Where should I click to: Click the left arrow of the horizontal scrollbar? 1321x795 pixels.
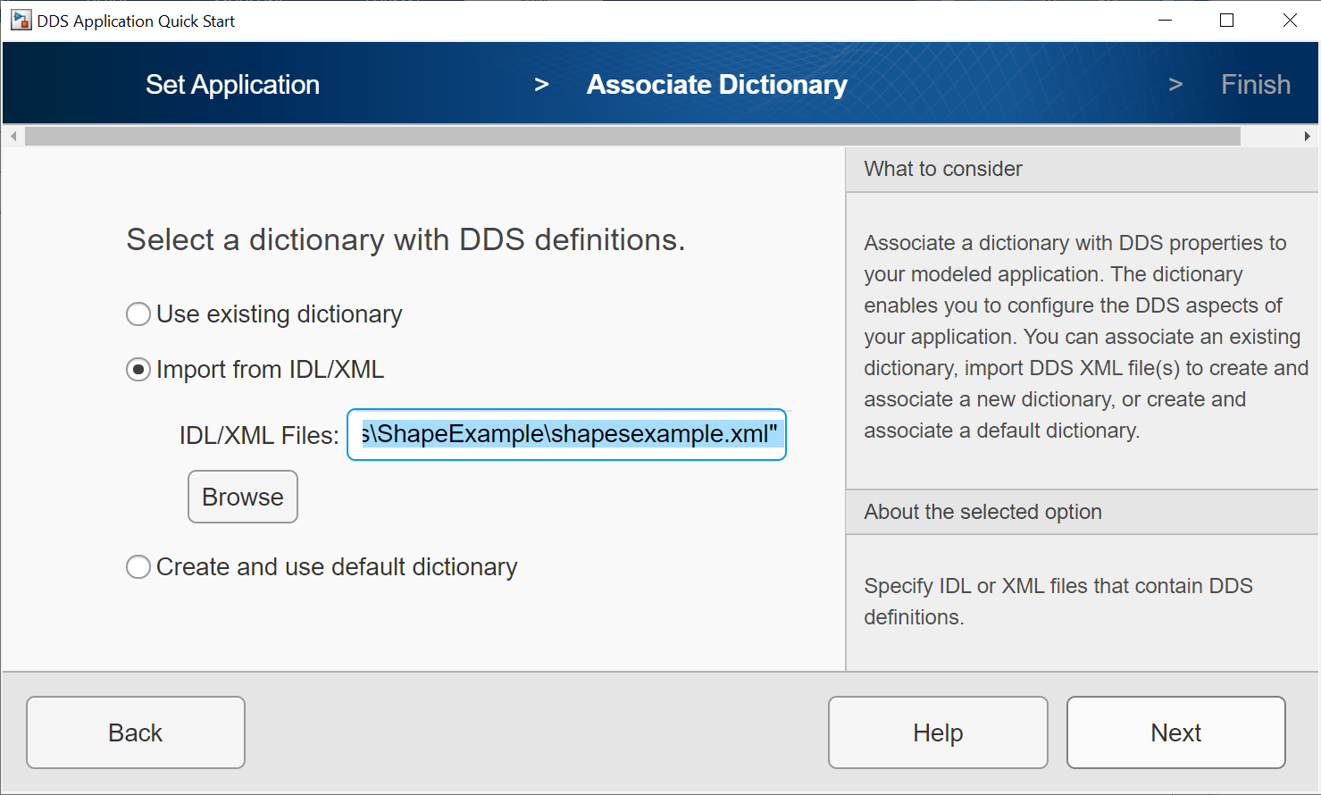[13, 136]
